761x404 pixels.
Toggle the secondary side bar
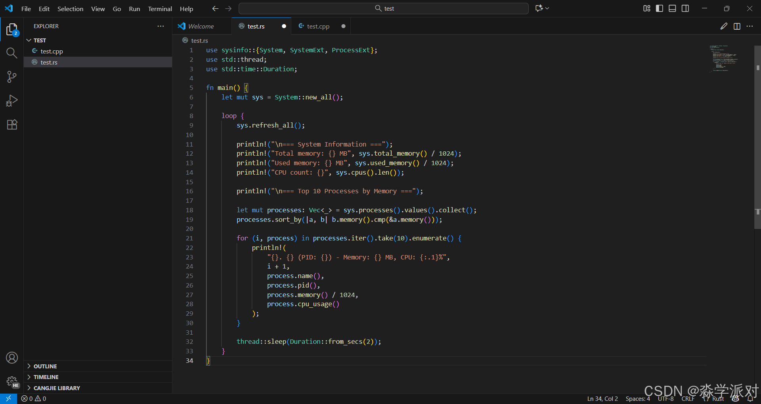685,8
